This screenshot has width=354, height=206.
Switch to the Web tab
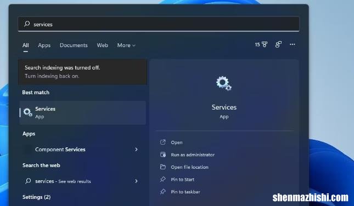tap(102, 45)
